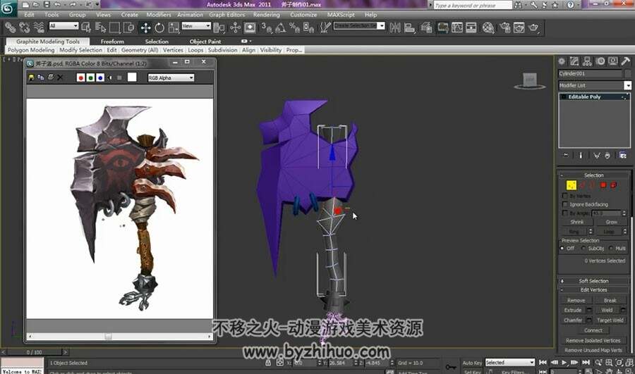Collapse the Selection rollout
This screenshot has width=635, height=374.
point(593,175)
